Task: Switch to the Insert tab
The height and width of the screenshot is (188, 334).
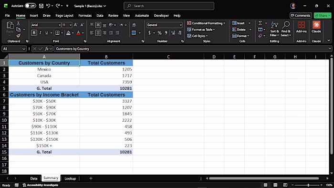Action: click(34, 16)
